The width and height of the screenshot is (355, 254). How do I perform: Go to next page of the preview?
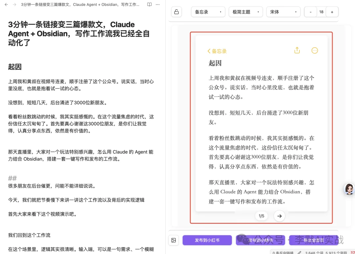pos(279,216)
